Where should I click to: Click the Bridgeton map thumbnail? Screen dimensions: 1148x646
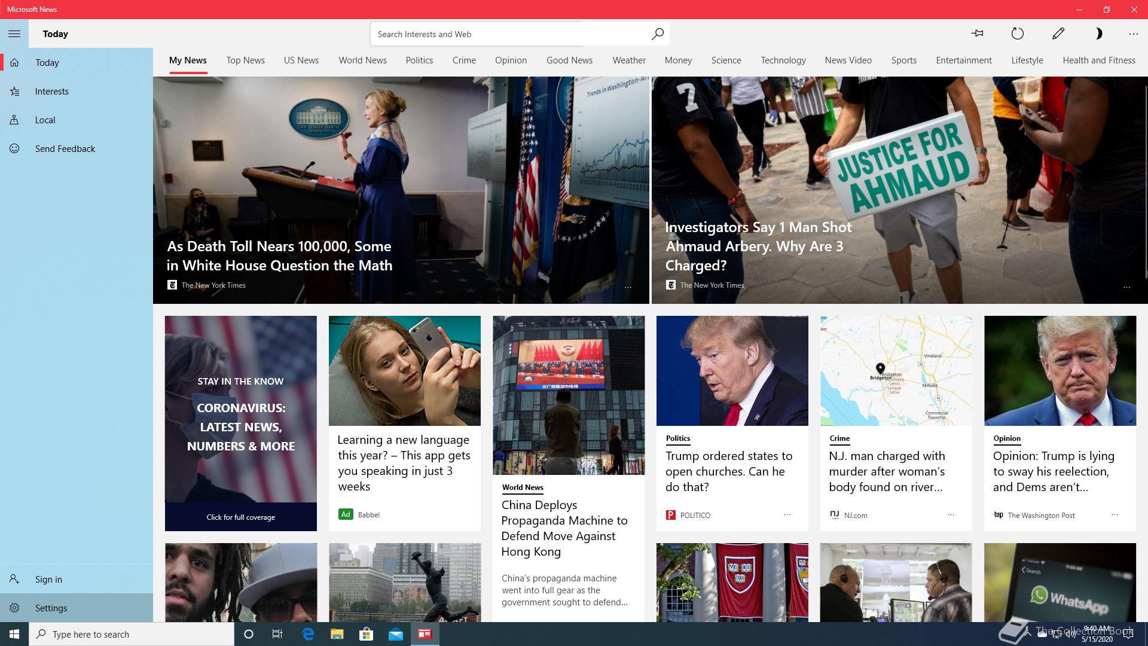click(x=896, y=371)
